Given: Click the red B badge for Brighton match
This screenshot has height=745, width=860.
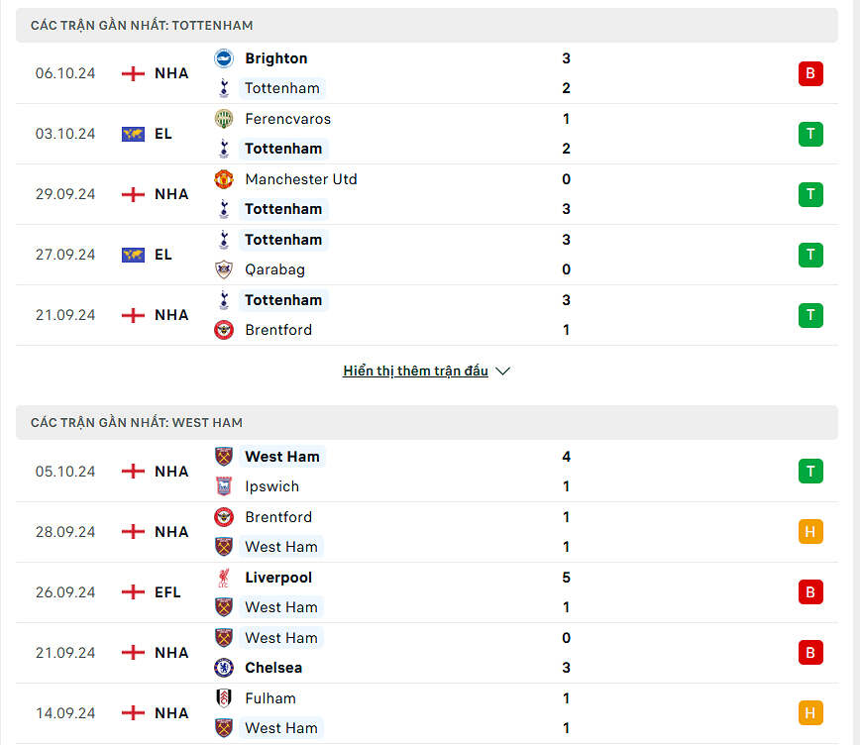Looking at the screenshot, I should pos(810,73).
